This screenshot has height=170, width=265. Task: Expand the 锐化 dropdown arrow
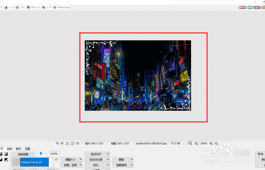(108, 165)
